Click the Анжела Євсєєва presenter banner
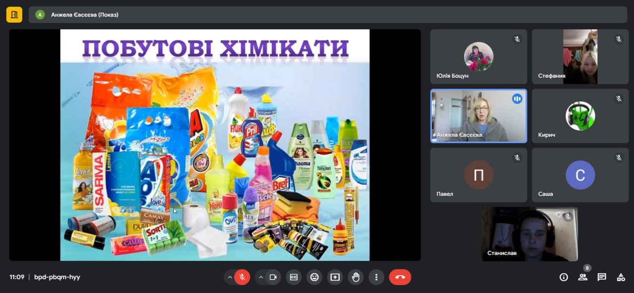Image resolution: width=634 pixels, height=293 pixels. tap(84, 15)
